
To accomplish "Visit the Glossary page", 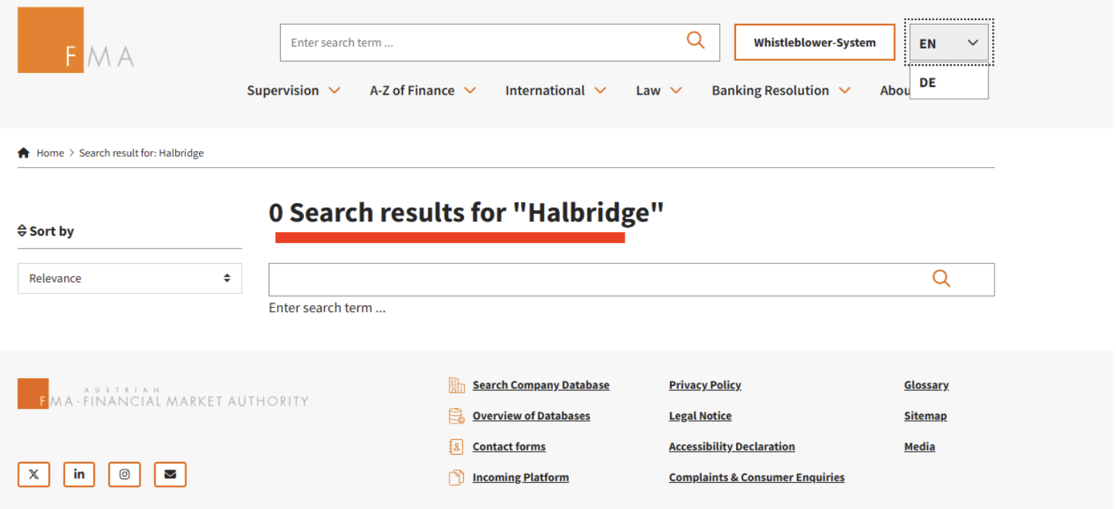I will (x=926, y=385).
